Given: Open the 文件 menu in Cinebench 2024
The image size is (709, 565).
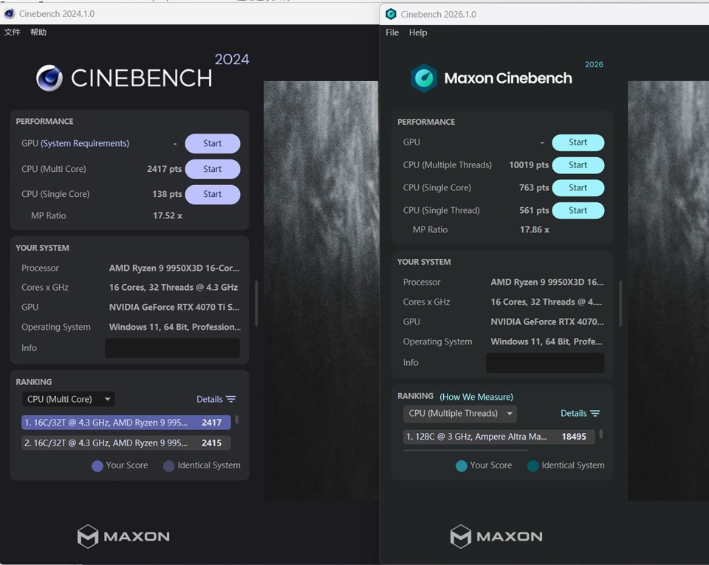Looking at the screenshot, I should click(x=13, y=32).
